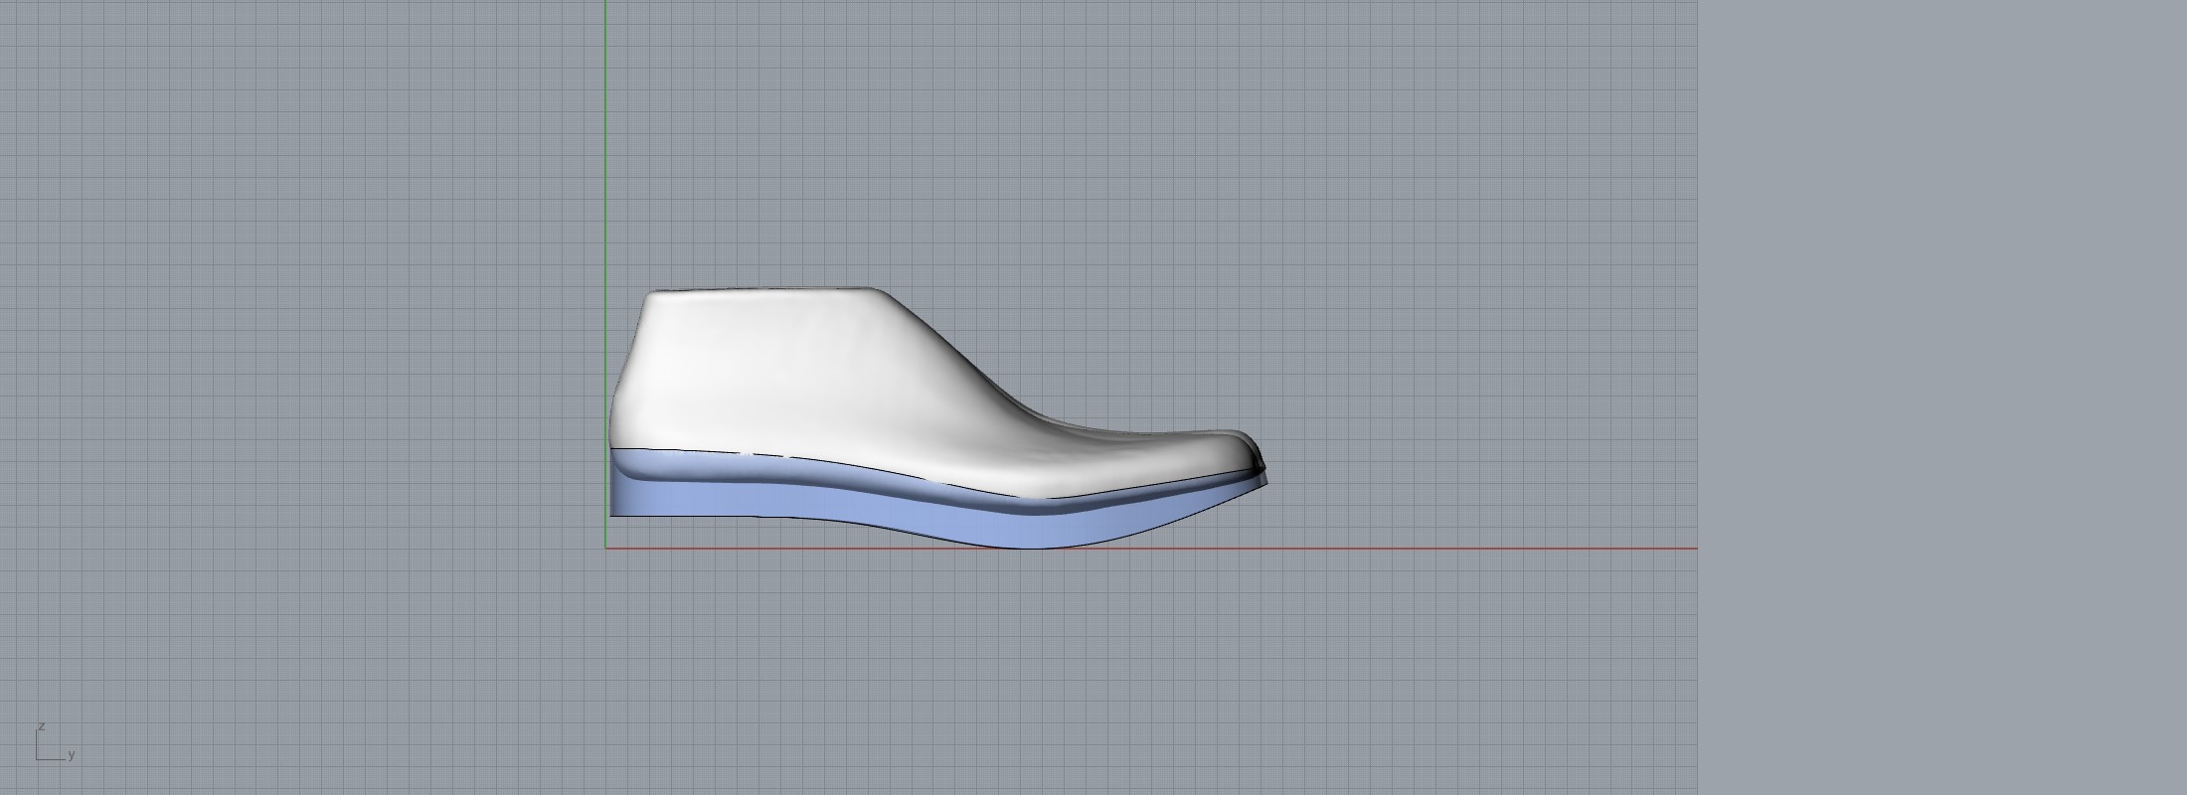Click the origin where the axes meet
The width and height of the screenshot is (2187, 795).
click(606, 548)
